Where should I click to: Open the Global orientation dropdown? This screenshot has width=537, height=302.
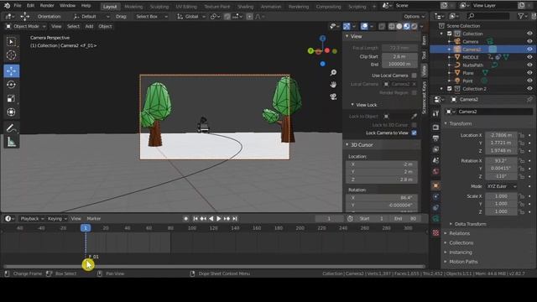pyautogui.click(x=191, y=17)
